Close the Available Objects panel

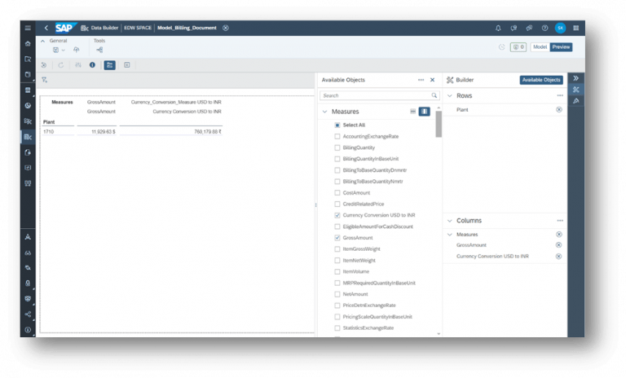432,80
